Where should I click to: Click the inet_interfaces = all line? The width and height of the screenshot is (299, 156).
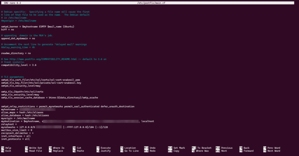(x=16, y=136)
